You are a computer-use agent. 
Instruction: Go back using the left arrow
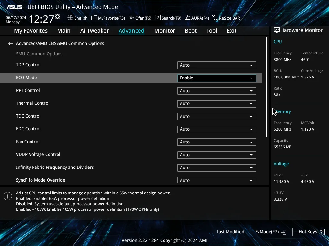tap(11, 44)
